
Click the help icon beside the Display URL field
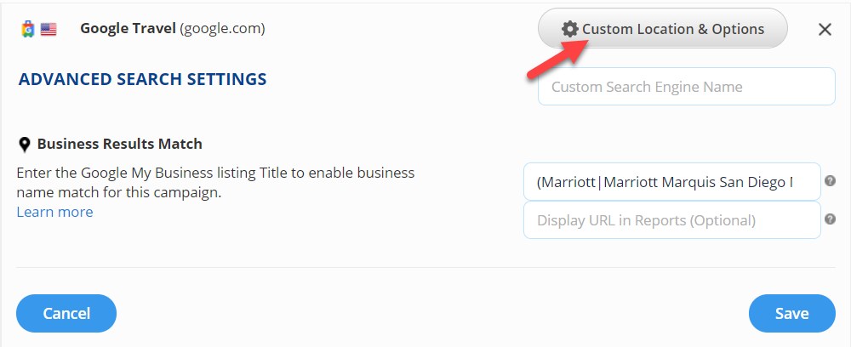[831, 219]
